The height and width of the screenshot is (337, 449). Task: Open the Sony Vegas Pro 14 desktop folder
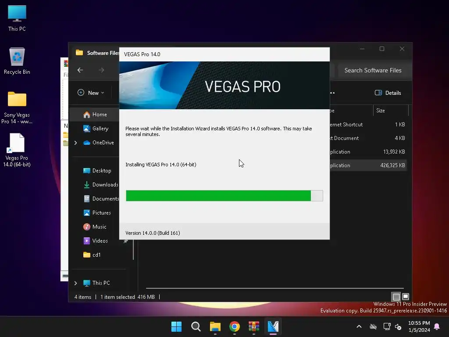point(17,108)
